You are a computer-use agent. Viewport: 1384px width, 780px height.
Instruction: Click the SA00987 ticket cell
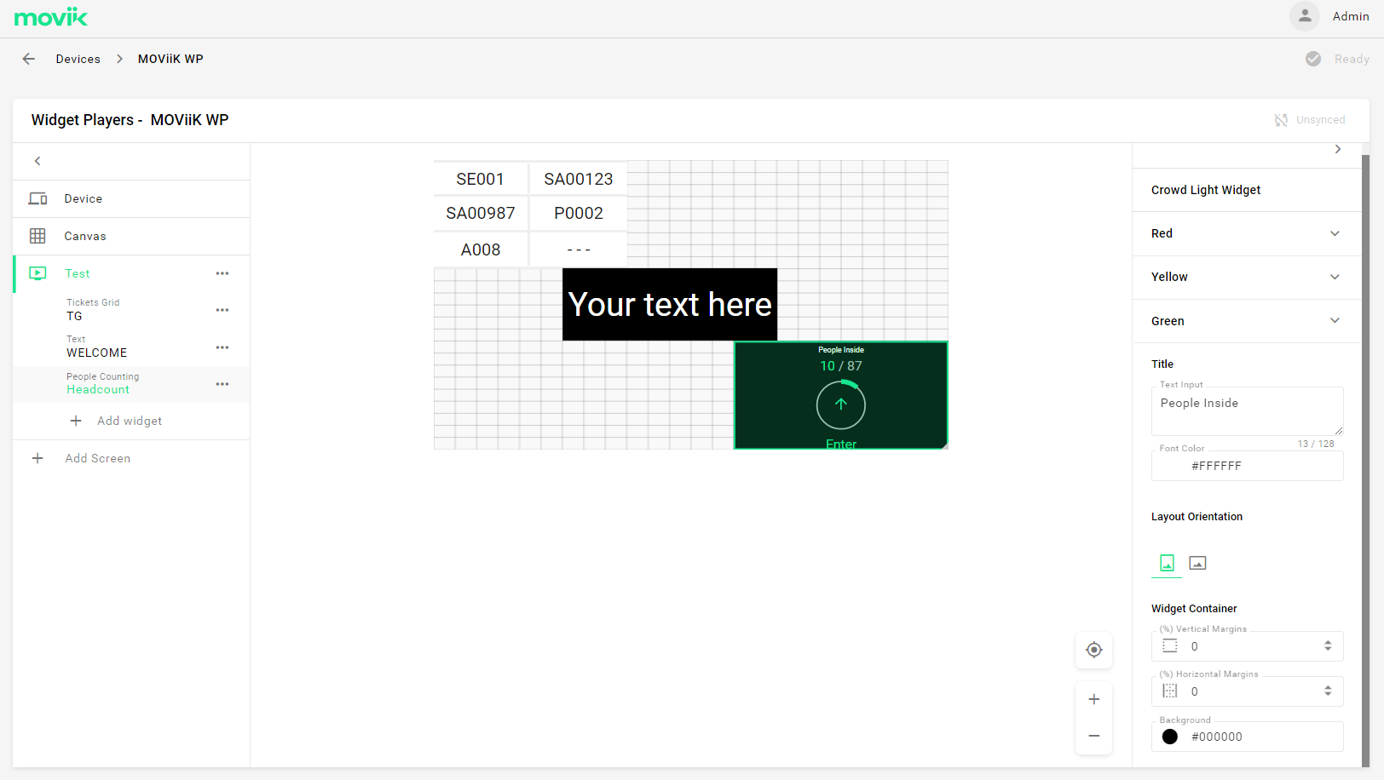click(481, 213)
